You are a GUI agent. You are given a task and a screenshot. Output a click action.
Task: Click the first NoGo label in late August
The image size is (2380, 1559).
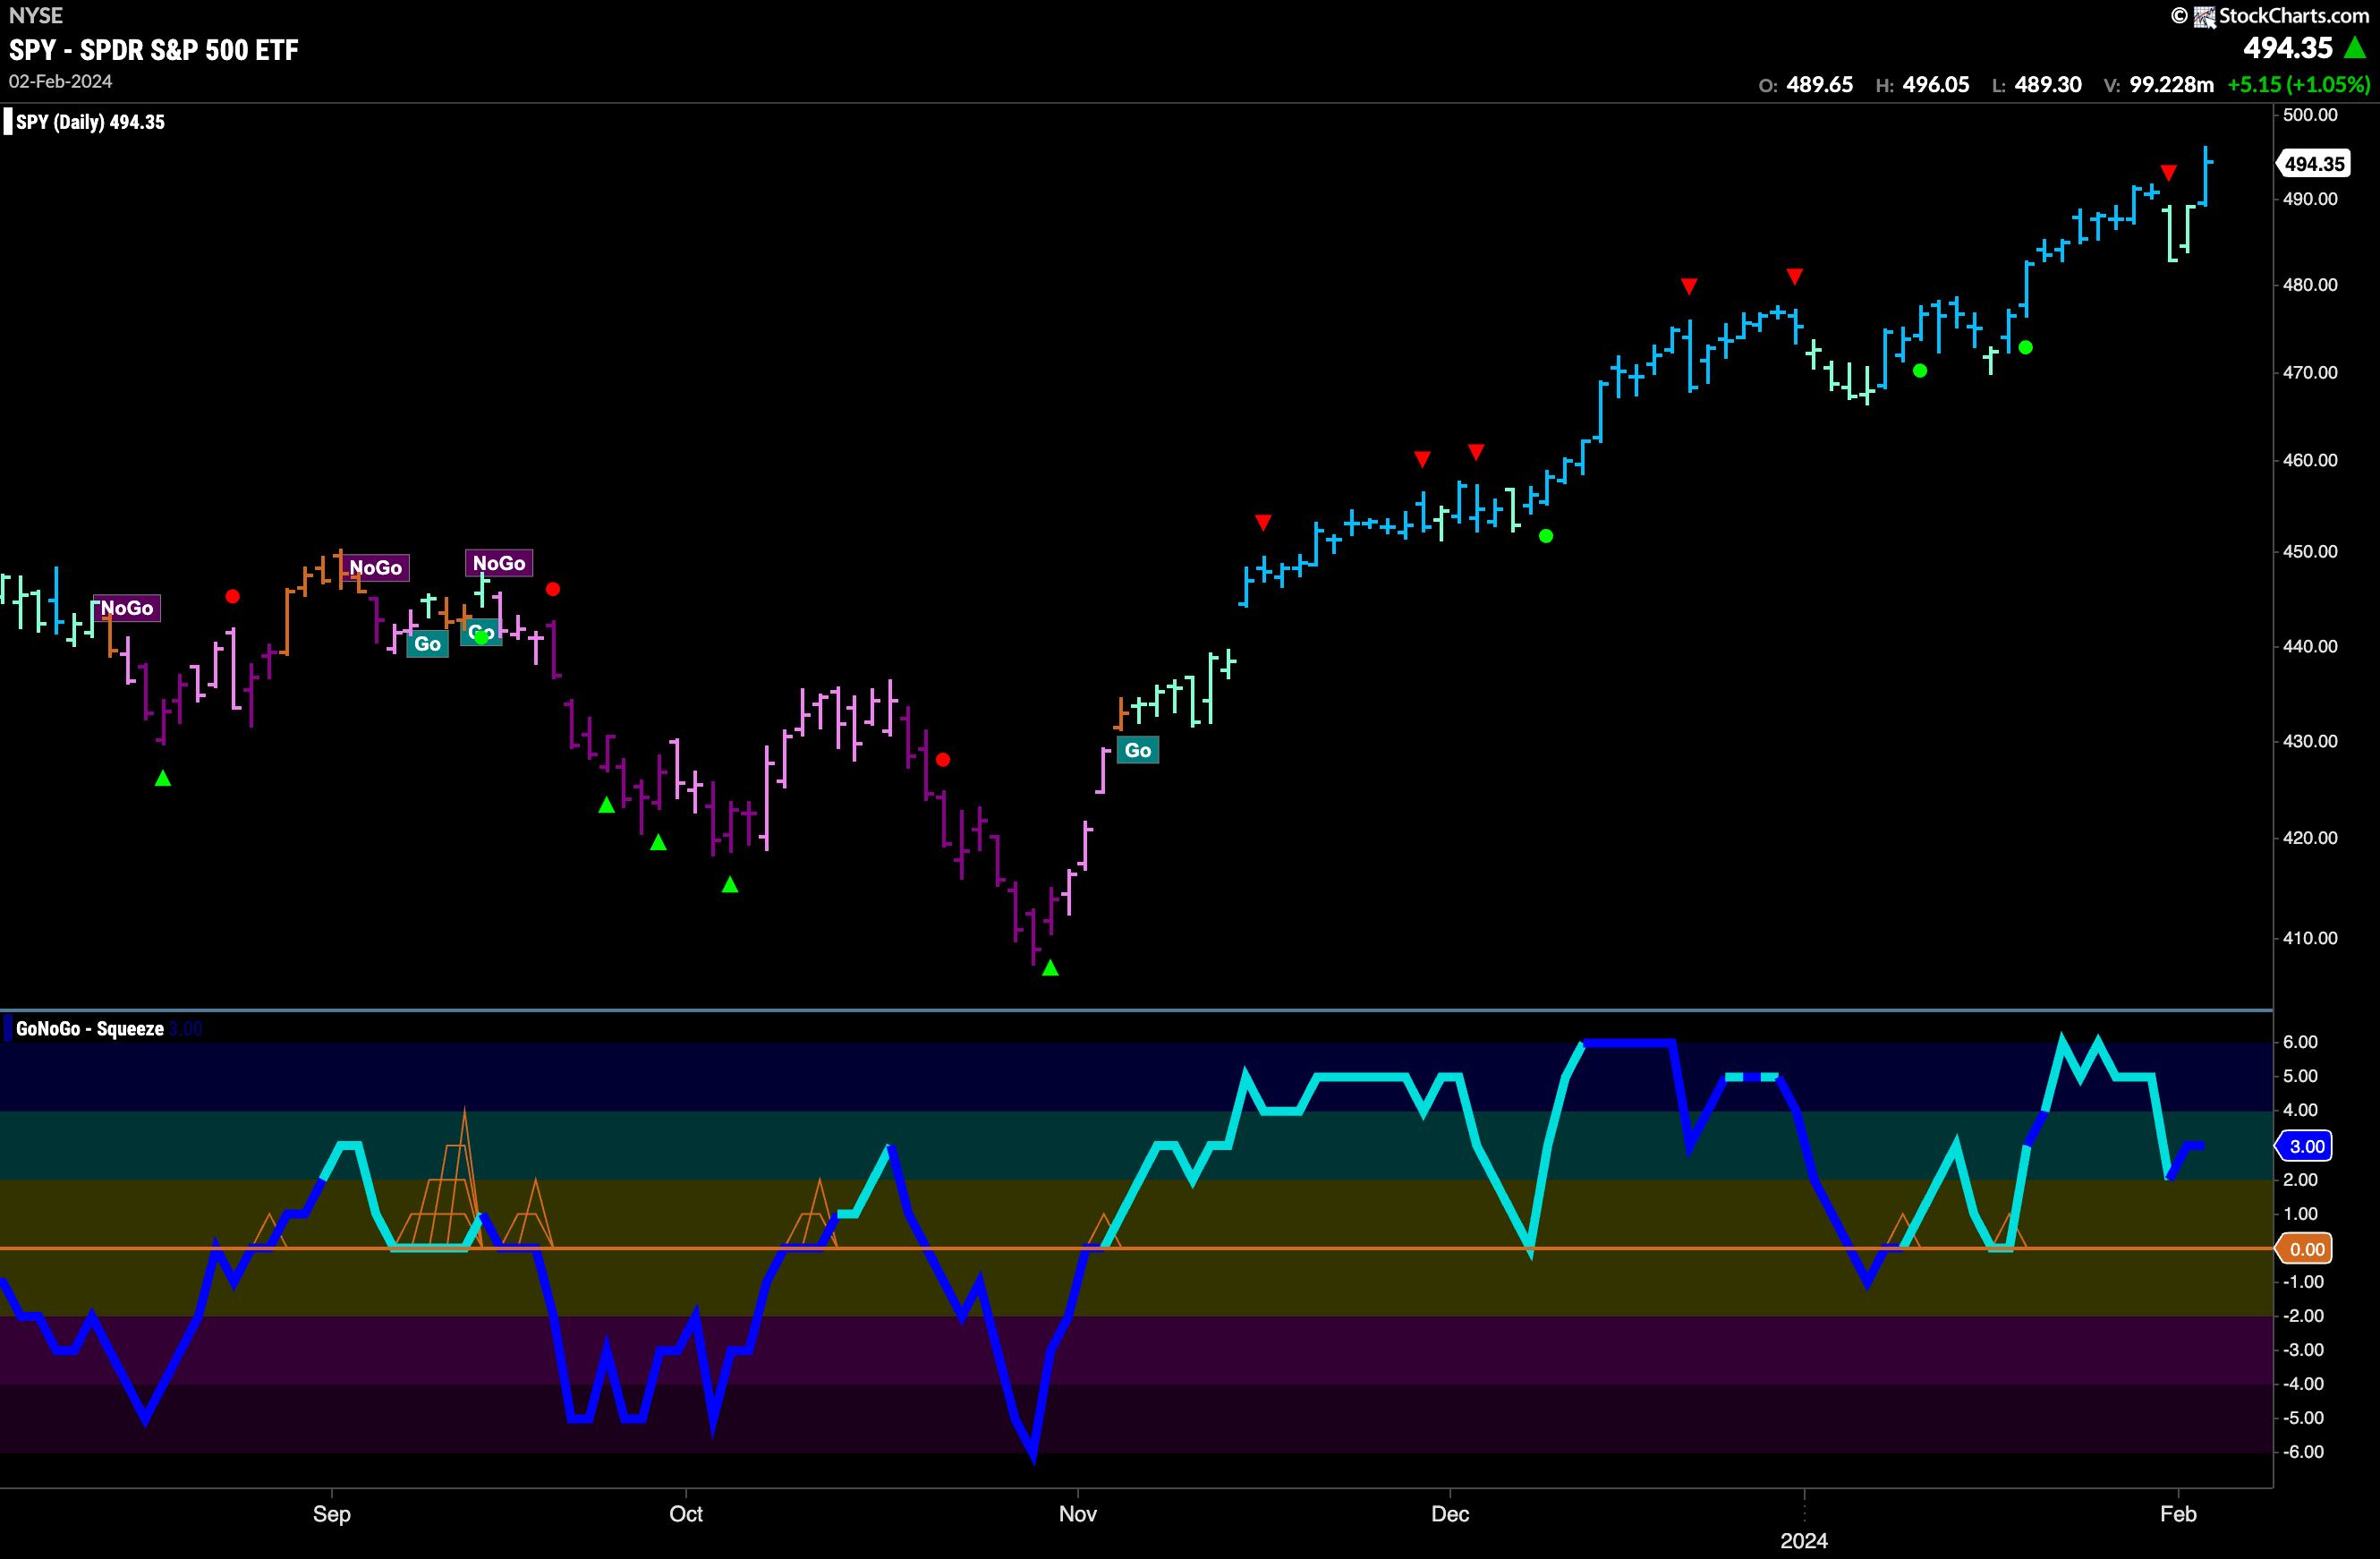[x=127, y=608]
